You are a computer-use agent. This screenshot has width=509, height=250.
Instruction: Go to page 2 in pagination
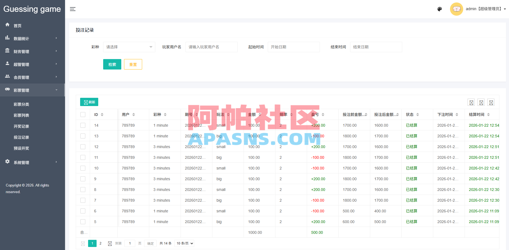100,243
